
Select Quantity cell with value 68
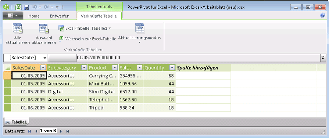[160, 76]
